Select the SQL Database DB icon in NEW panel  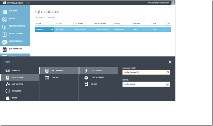click(47, 71)
